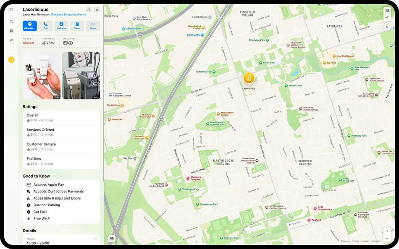Open the Legal link
Image resolution: width=399 pixels, height=249 pixels.
(365, 241)
